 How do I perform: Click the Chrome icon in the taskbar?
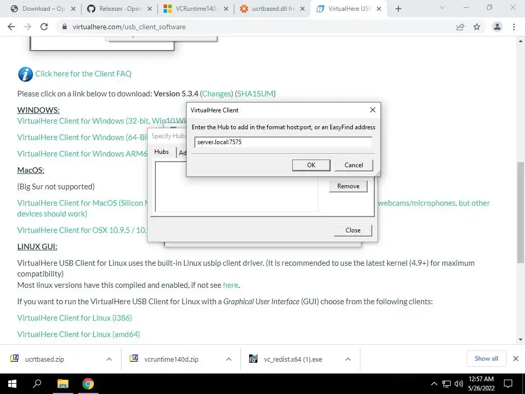(88, 384)
